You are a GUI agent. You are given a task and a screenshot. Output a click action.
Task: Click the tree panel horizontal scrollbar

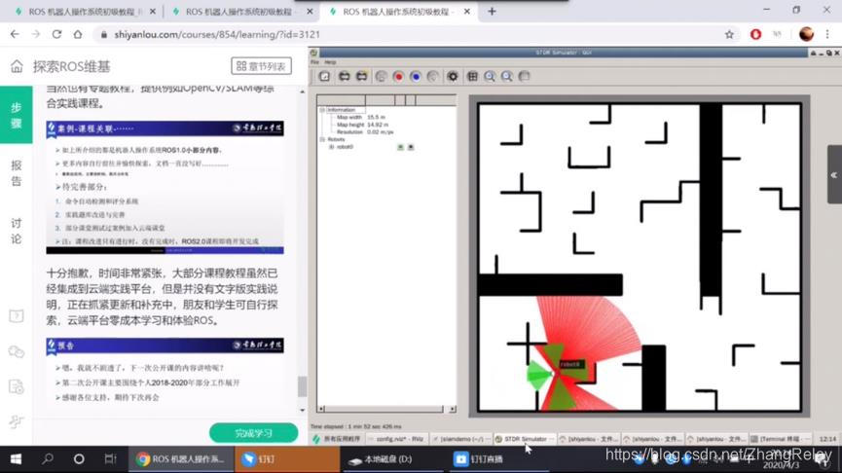point(384,409)
